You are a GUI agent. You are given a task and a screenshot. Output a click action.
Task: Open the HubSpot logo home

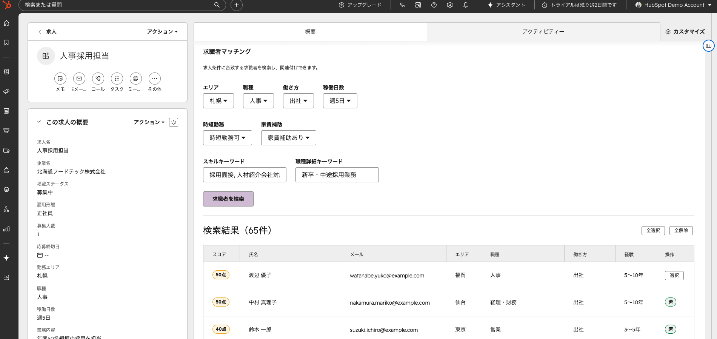coord(7,5)
